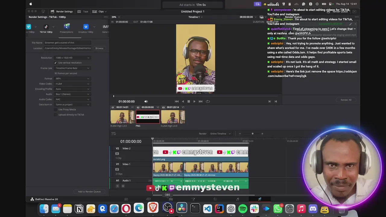Jump to last frame in viewer

click(x=201, y=102)
